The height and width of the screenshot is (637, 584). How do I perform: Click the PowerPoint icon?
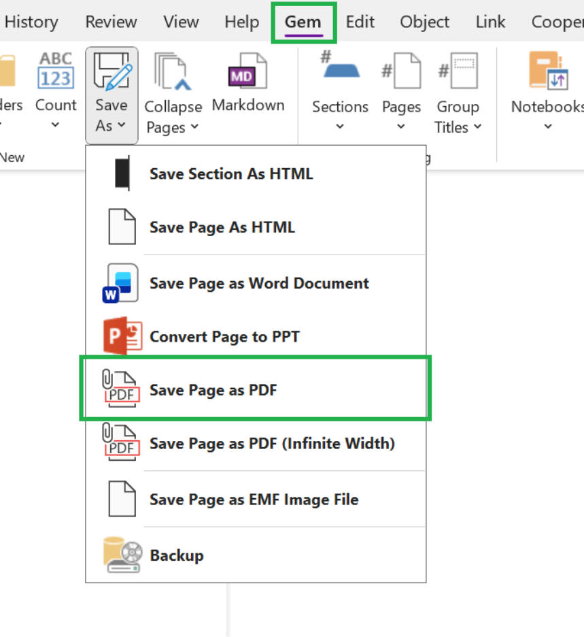pyautogui.click(x=122, y=336)
